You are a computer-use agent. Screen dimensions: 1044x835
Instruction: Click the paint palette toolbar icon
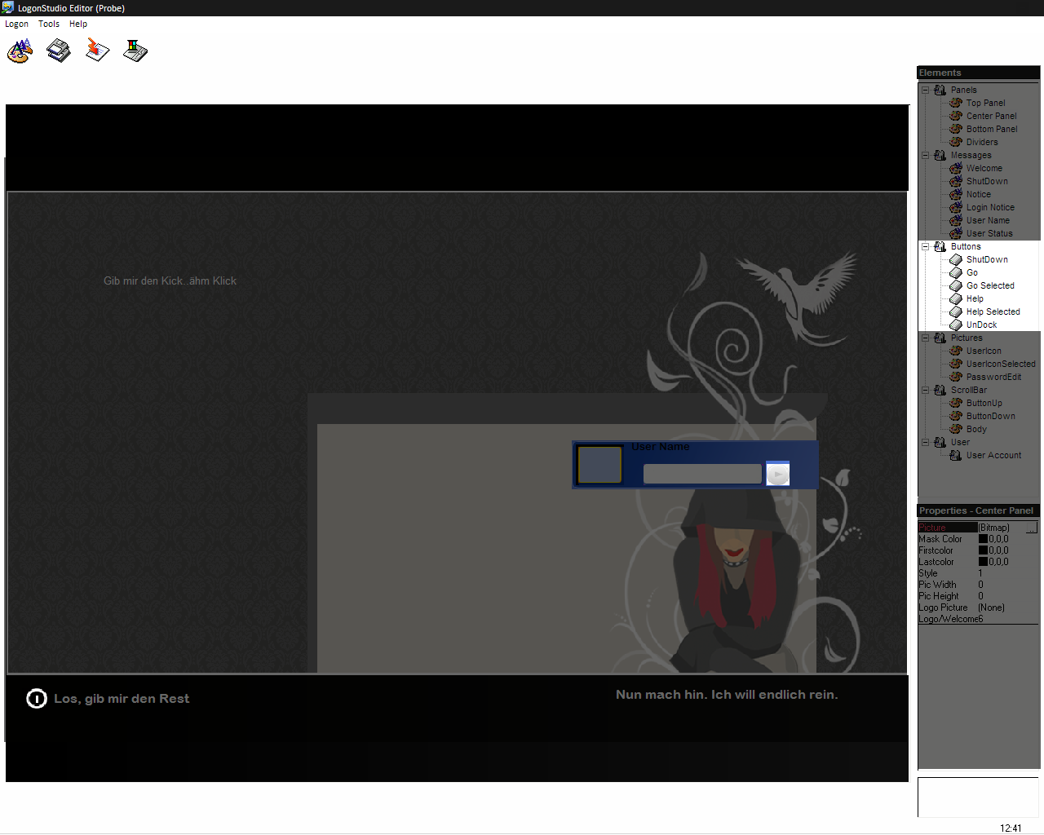point(20,51)
